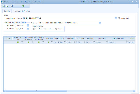Toggle green filter box under Autorização de Pagamento
140x94 pixels.
pos(39,42)
